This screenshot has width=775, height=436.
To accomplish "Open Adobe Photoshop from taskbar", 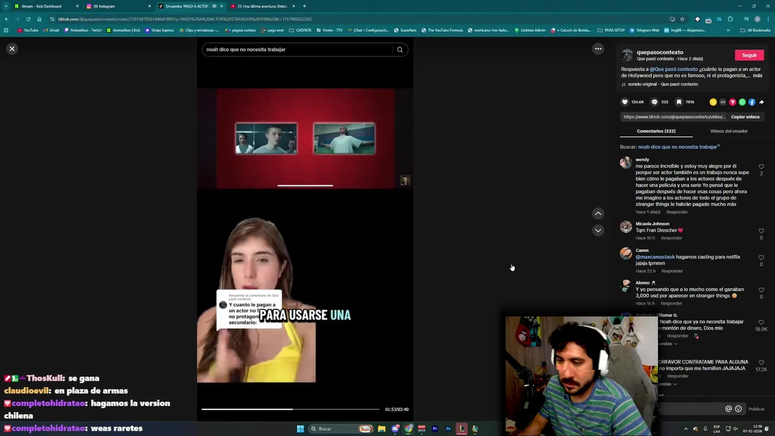I will (448, 429).
